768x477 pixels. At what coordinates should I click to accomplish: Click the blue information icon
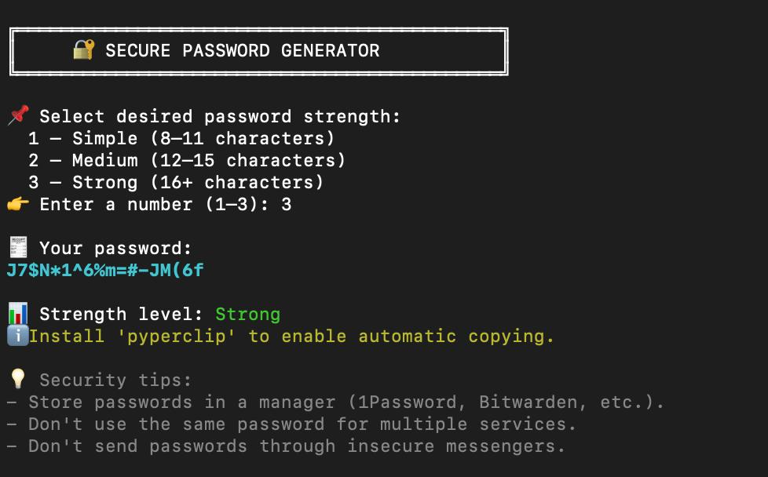18,336
